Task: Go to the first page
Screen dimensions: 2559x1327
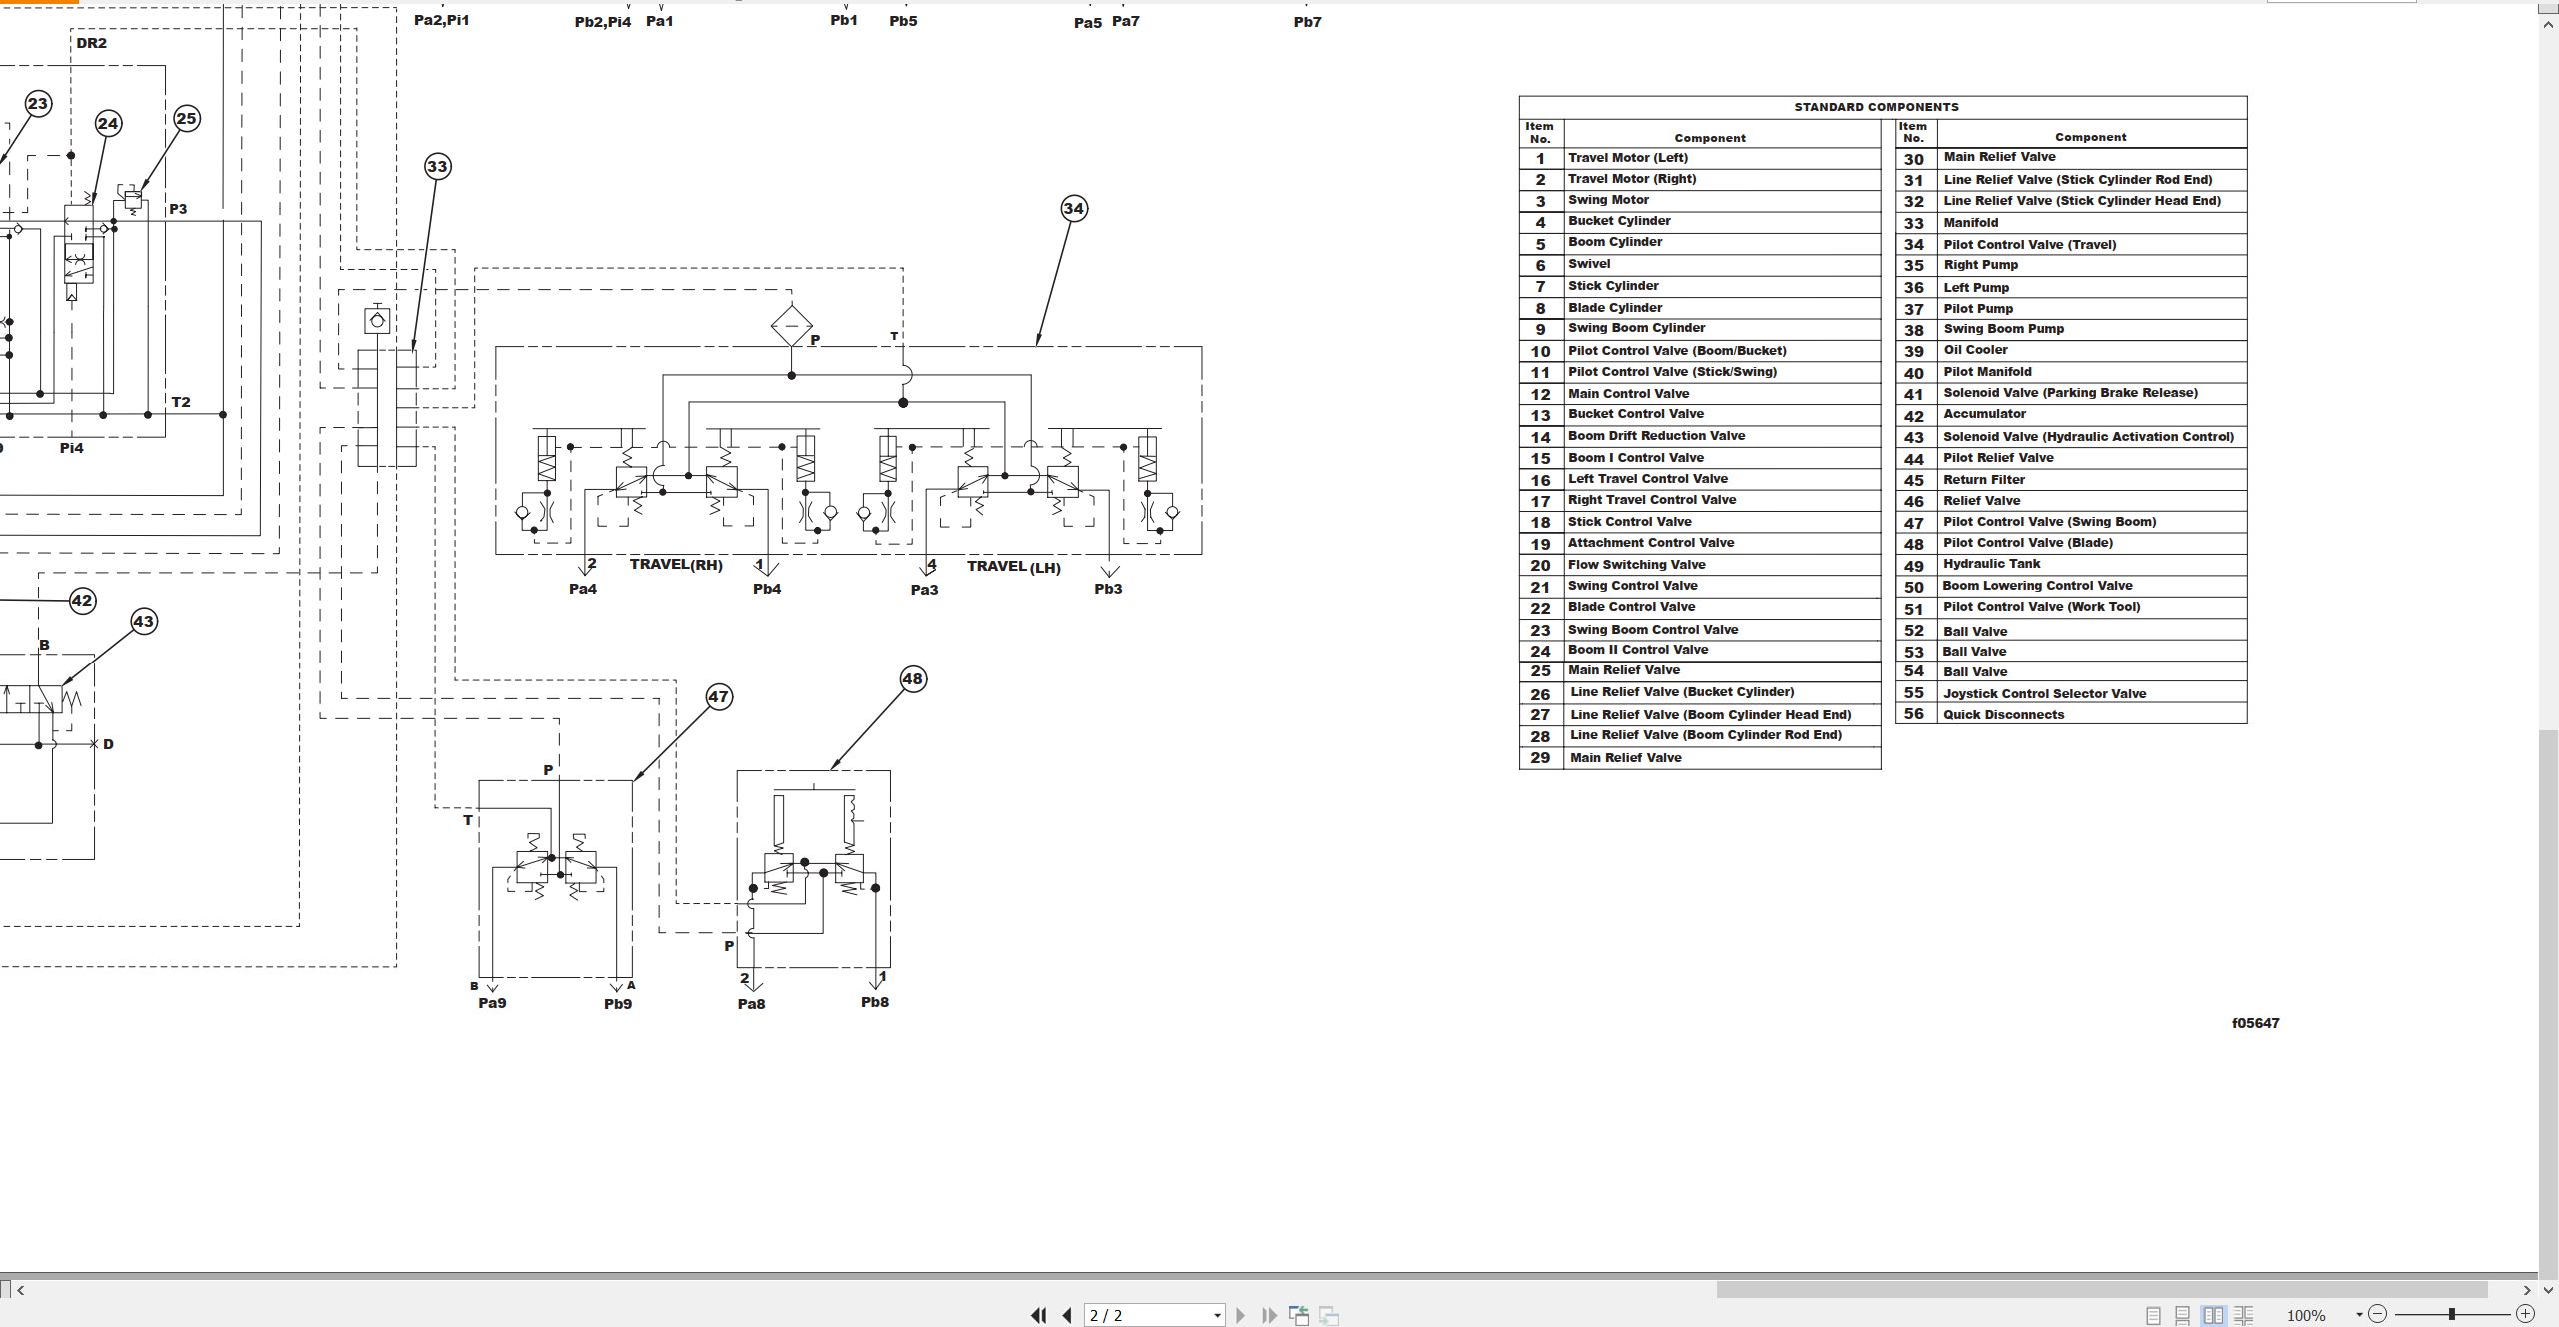Action: pos(1038,1315)
